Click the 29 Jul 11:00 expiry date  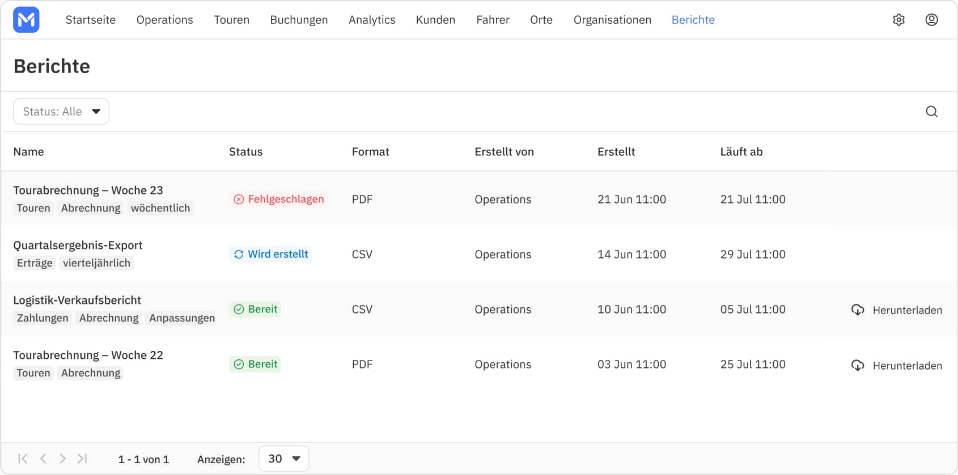tap(753, 255)
